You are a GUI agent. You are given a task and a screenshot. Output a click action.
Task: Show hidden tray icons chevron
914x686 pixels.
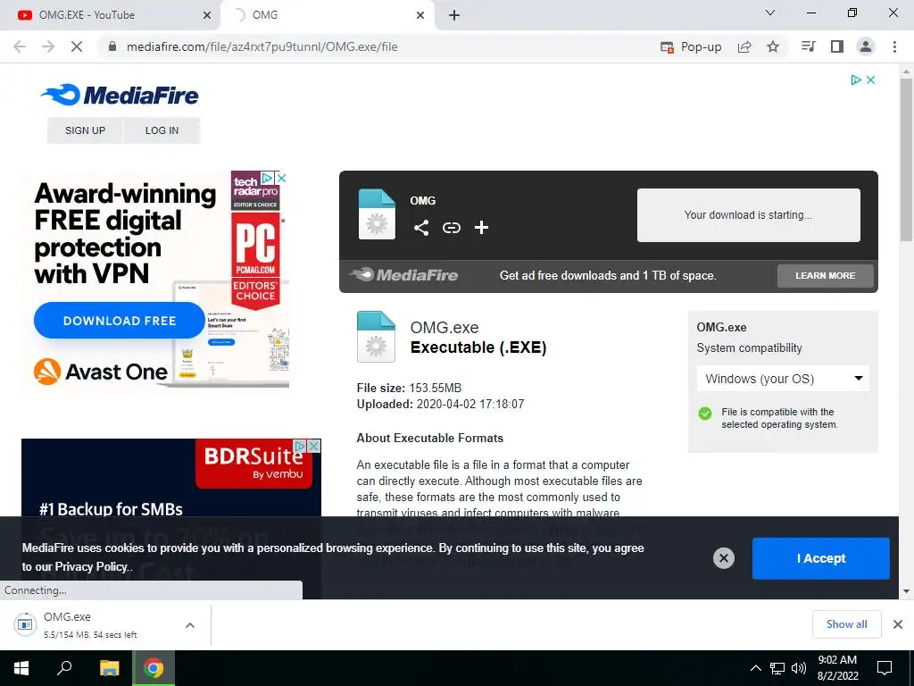(x=755, y=668)
